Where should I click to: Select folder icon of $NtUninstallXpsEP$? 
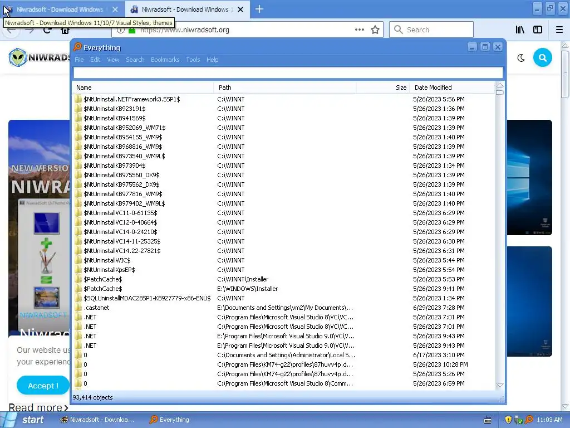[x=78, y=269]
